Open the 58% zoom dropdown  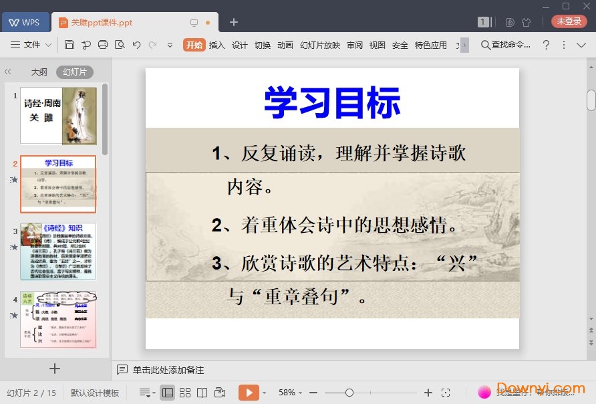tap(291, 393)
